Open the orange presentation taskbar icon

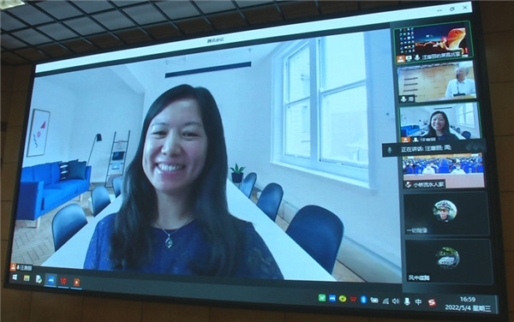(x=77, y=283)
